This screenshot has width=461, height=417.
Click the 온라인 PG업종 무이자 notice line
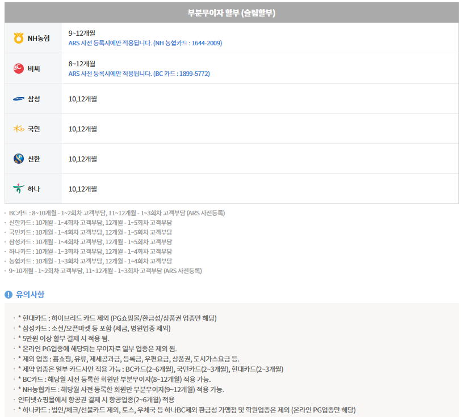coord(98,349)
